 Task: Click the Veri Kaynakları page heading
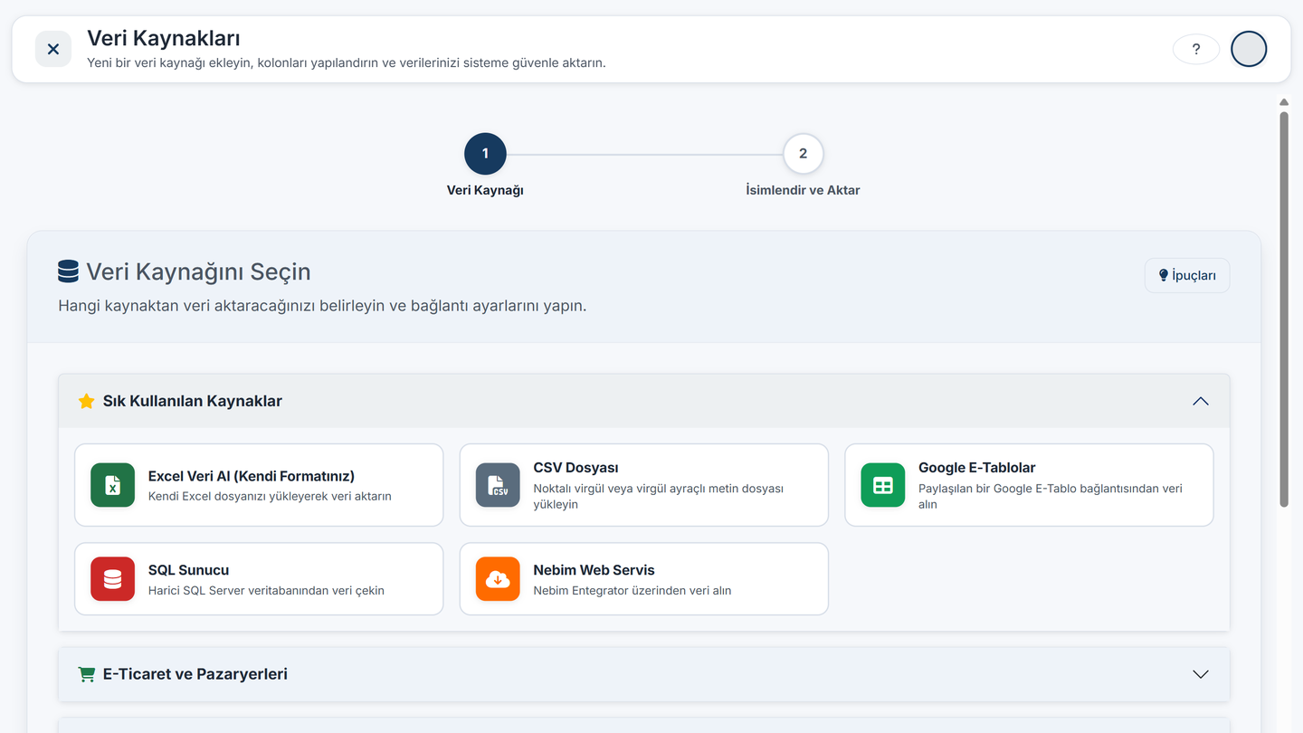click(164, 38)
